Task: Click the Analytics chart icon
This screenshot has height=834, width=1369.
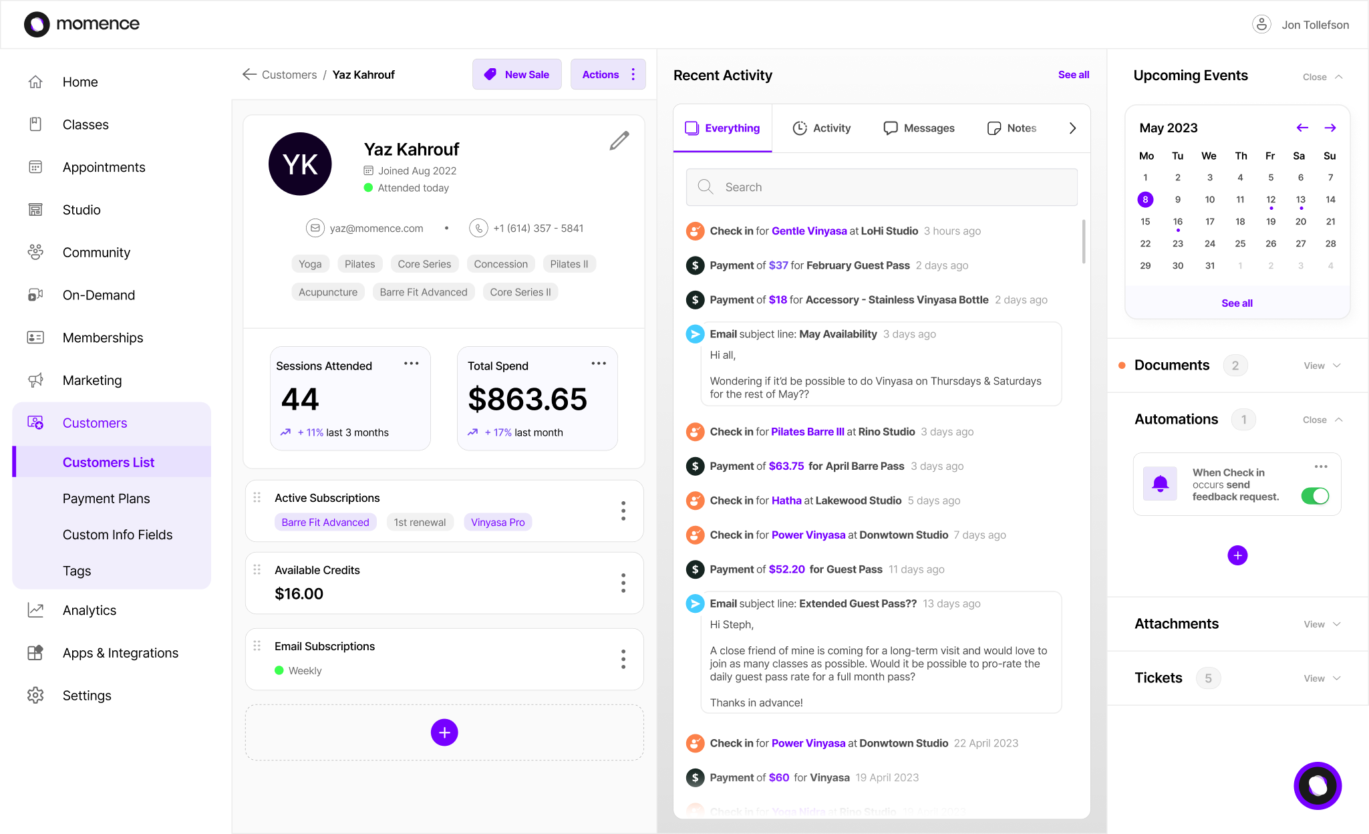Action: pyautogui.click(x=35, y=610)
